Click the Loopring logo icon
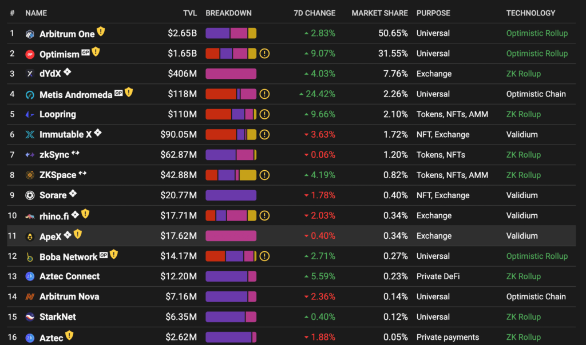Screen dimensions: 586x345 pyautogui.click(x=30, y=114)
